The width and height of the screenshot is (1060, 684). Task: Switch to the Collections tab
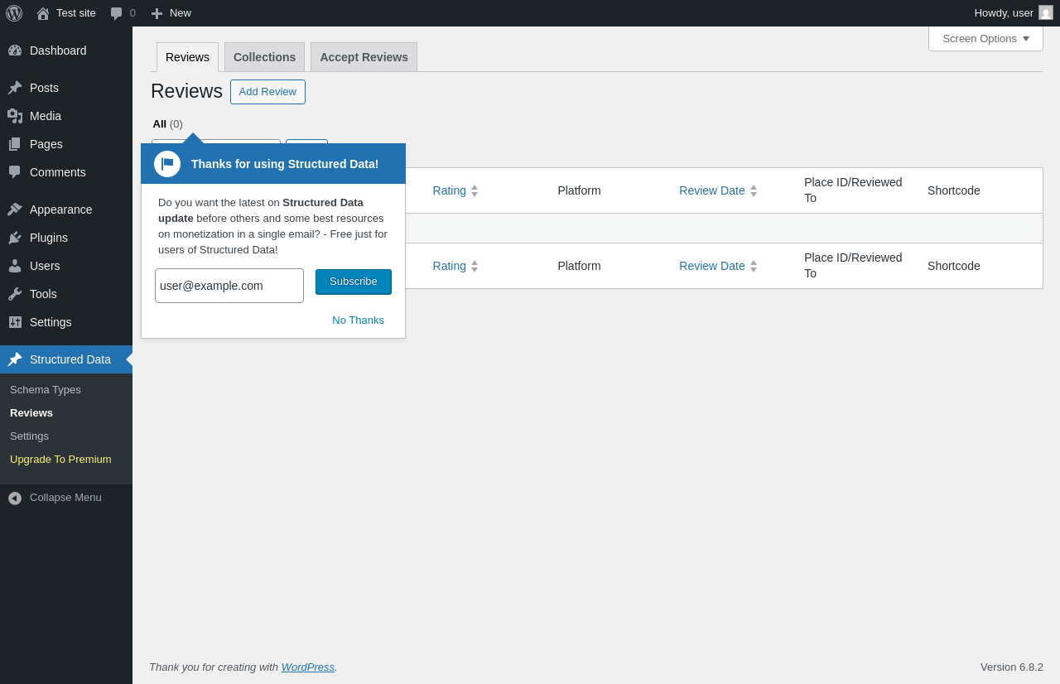coord(264,57)
